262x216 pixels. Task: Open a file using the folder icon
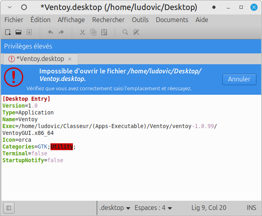[18, 32]
